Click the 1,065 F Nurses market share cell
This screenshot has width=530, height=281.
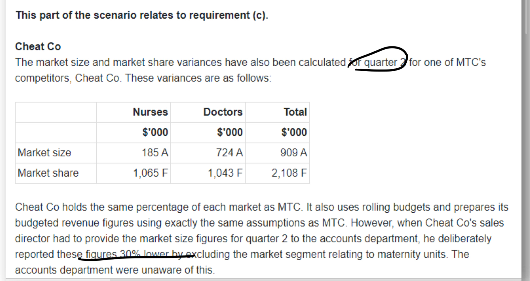pos(150,173)
